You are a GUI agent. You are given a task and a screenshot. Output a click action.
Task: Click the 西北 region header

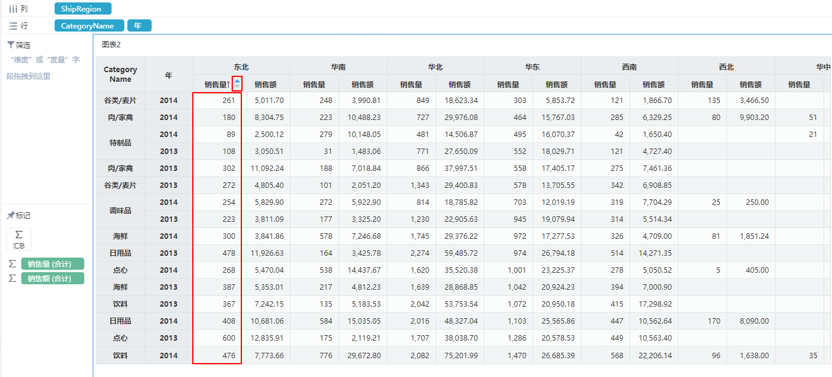[726, 67]
